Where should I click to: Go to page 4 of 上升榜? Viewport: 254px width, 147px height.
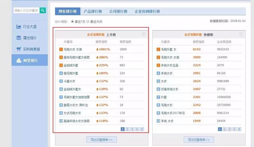point(137,129)
